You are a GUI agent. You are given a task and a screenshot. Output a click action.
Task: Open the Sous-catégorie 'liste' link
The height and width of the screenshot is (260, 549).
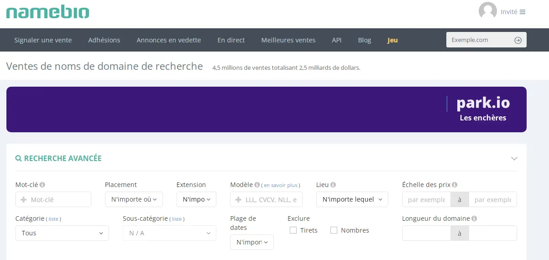tap(177, 219)
